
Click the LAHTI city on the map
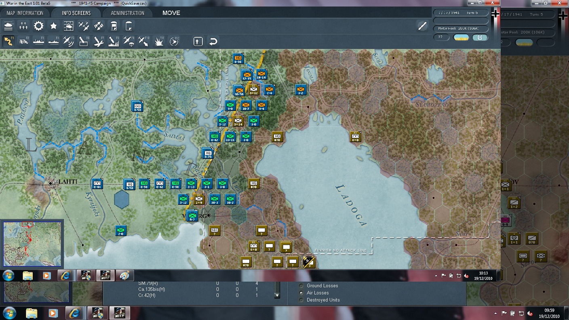pos(51,183)
